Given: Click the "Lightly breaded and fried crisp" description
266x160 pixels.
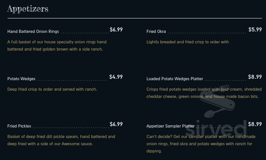Looking at the screenshot, I should pyautogui.click(x=188, y=42).
